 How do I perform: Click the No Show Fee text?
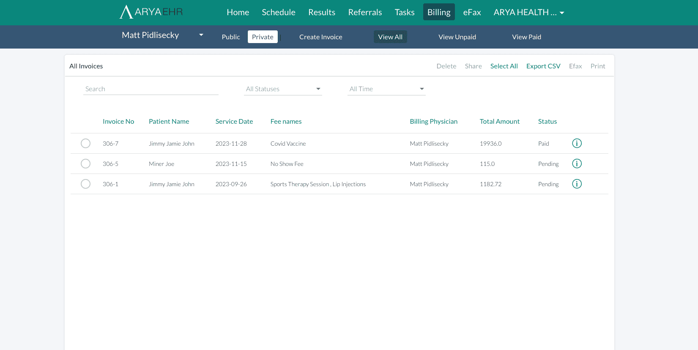287,164
